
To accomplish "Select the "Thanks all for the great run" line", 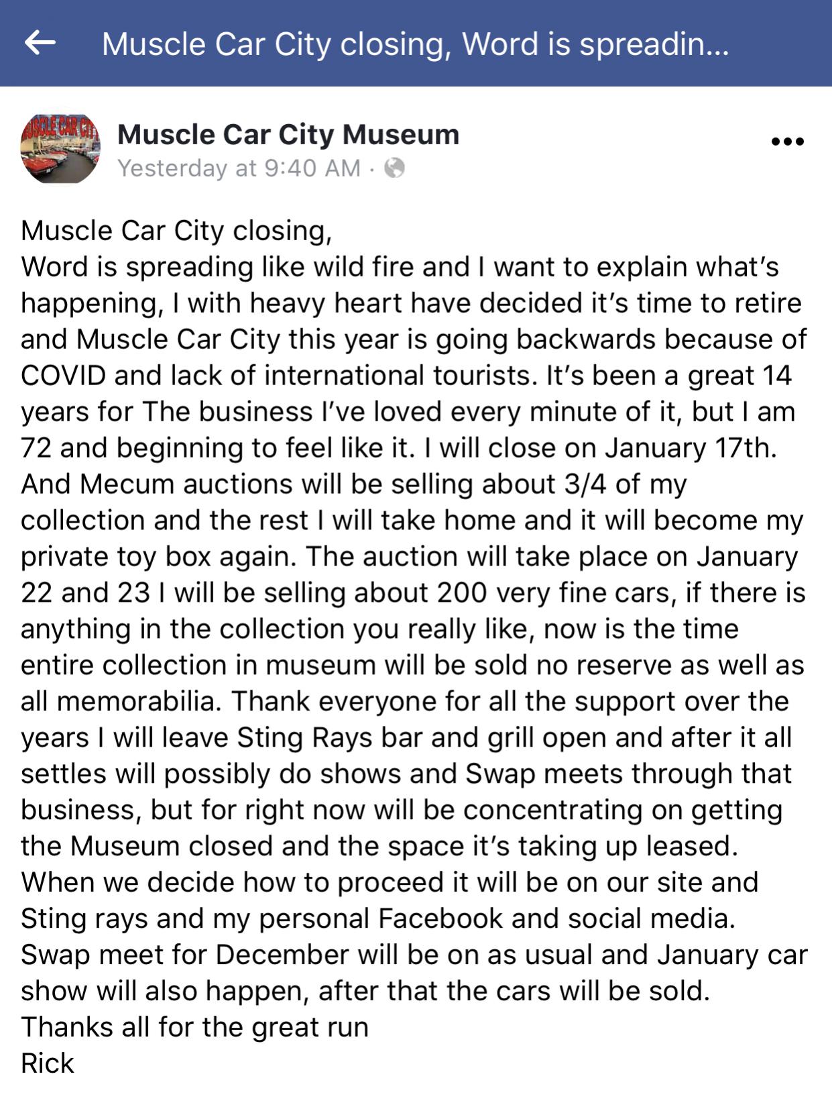I will coord(194,1027).
